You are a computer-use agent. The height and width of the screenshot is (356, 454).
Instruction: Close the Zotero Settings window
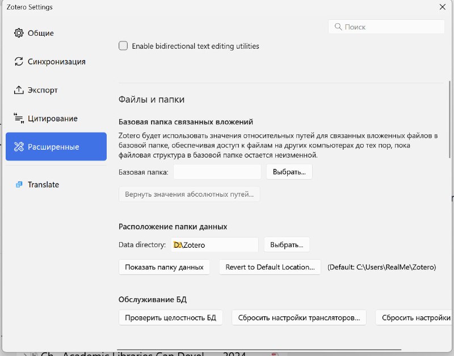pos(443,7)
